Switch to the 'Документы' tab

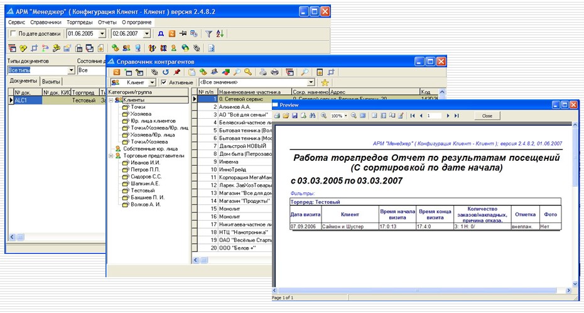tap(23, 81)
